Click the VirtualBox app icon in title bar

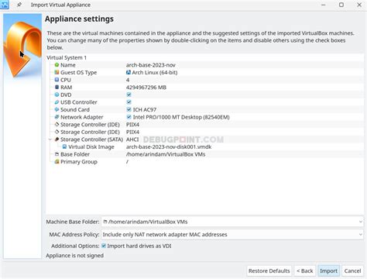(x=5, y=5)
